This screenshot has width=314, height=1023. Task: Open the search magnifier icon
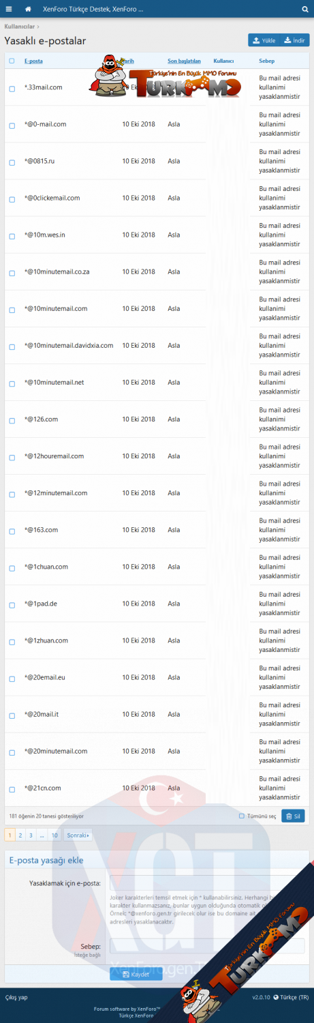coord(305,10)
